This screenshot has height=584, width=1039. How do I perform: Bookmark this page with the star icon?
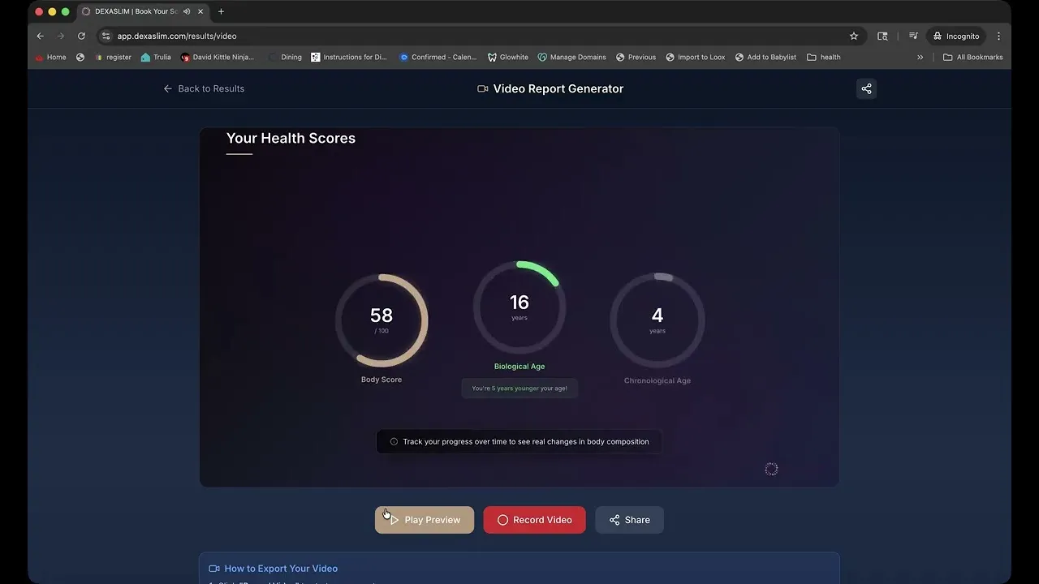click(854, 36)
